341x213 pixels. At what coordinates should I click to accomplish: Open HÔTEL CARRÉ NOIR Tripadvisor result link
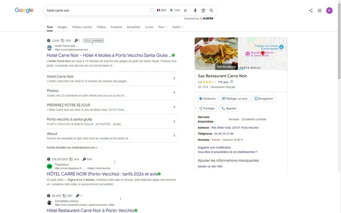point(102,174)
